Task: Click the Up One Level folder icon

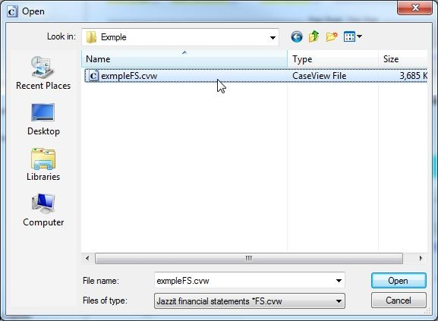Action: (314, 36)
